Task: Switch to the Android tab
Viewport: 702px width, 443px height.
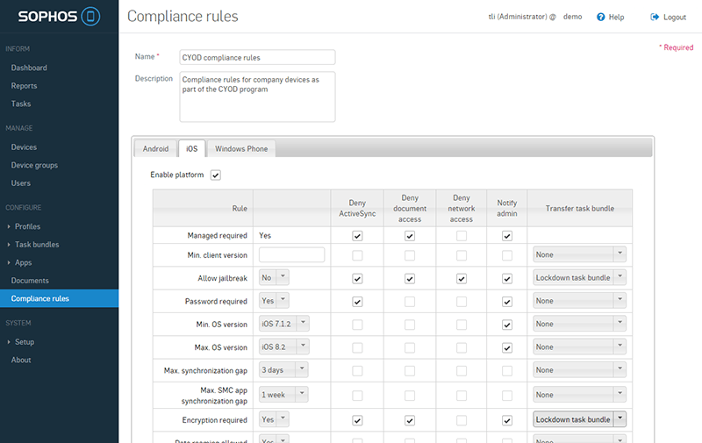Action: tap(155, 149)
